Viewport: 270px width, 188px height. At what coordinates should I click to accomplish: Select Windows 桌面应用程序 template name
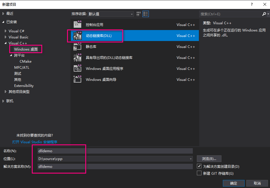105,69
